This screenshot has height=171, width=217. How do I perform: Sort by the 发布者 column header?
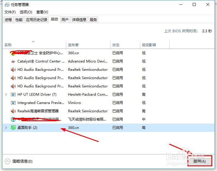click(88, 44)
